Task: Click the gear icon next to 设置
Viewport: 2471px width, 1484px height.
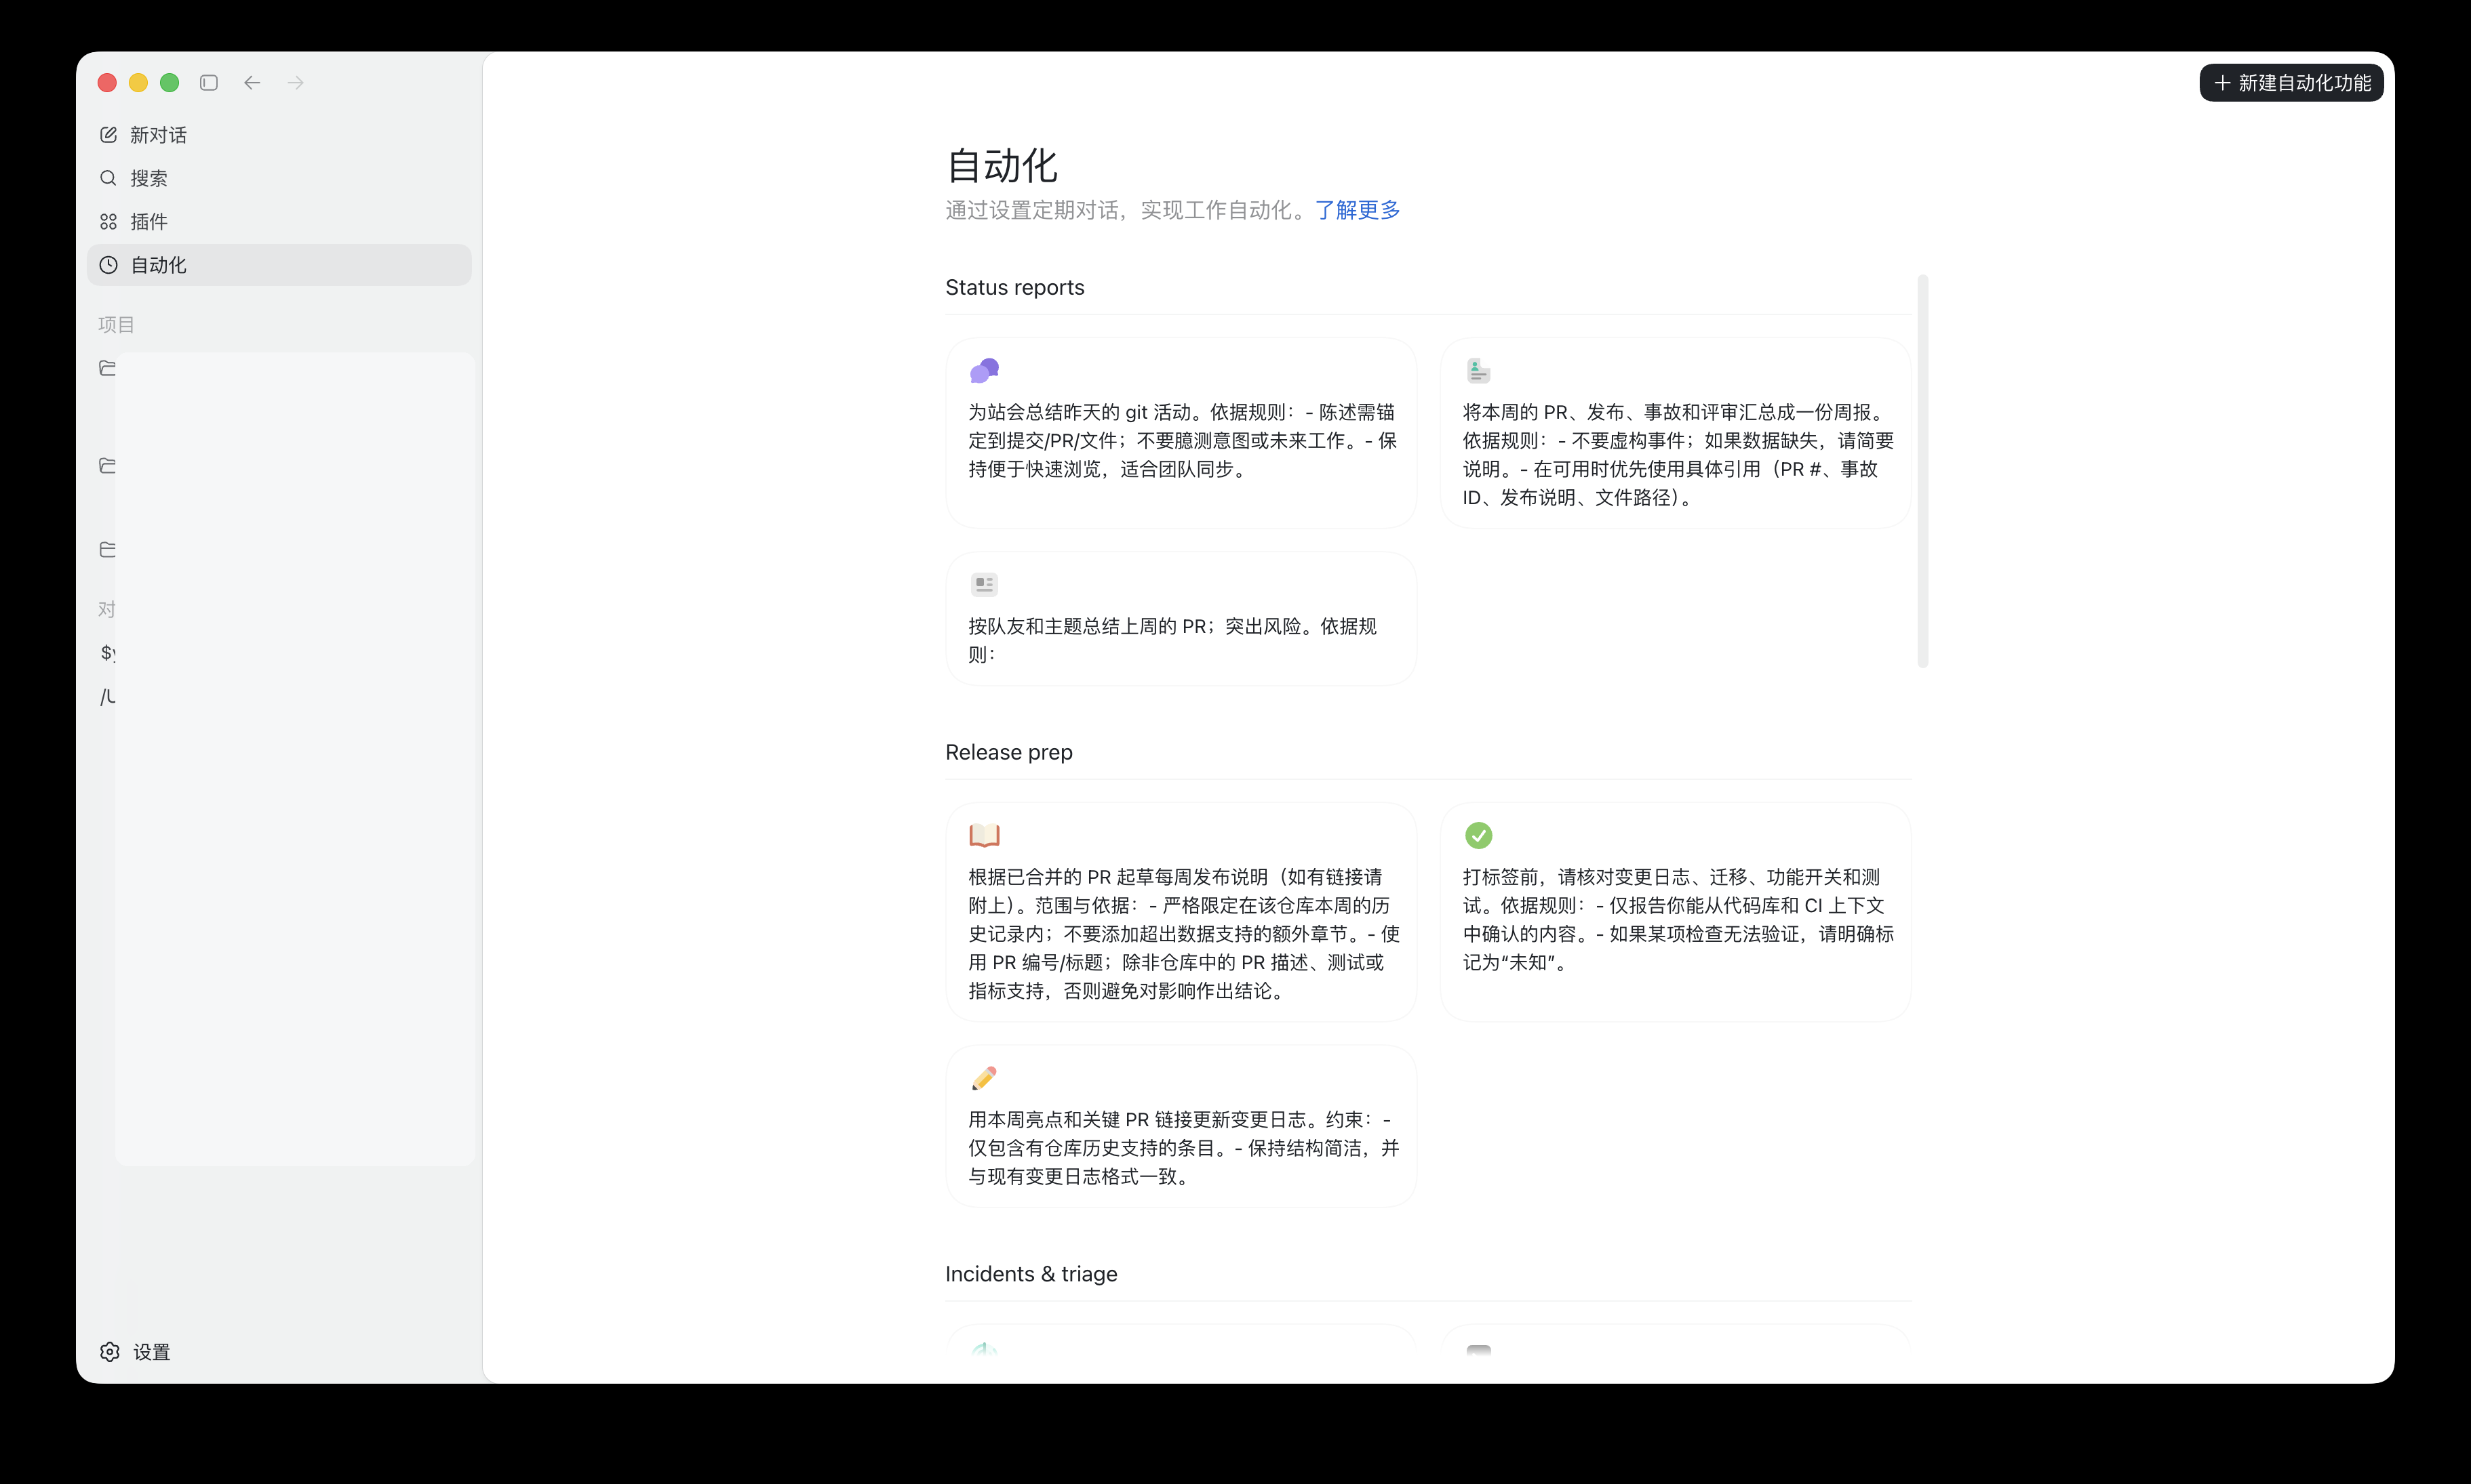Action: 110,1352
